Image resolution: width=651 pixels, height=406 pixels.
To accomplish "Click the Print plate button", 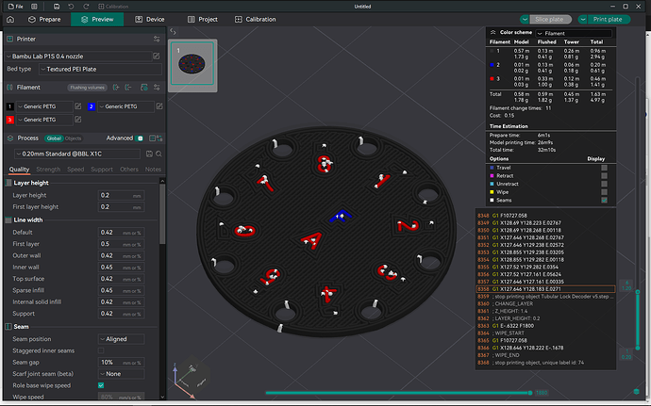I will tap(609, 20).
